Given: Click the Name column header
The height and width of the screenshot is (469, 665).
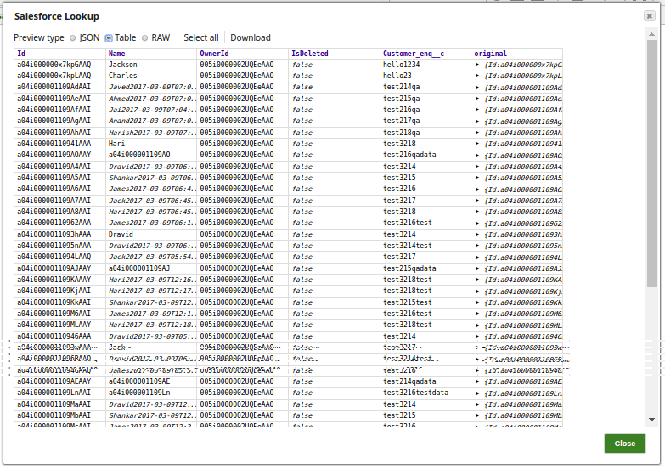Looking at the screenshot, I should pyautogui.click(x=151, y=54).
